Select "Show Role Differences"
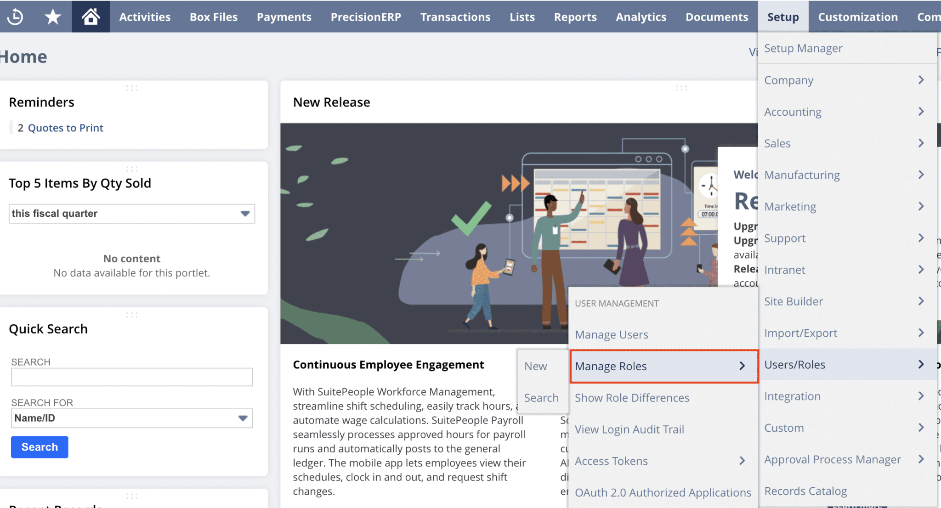Viewport: 941px width, 508px height. pyautogui.click(x=632, y=398)
